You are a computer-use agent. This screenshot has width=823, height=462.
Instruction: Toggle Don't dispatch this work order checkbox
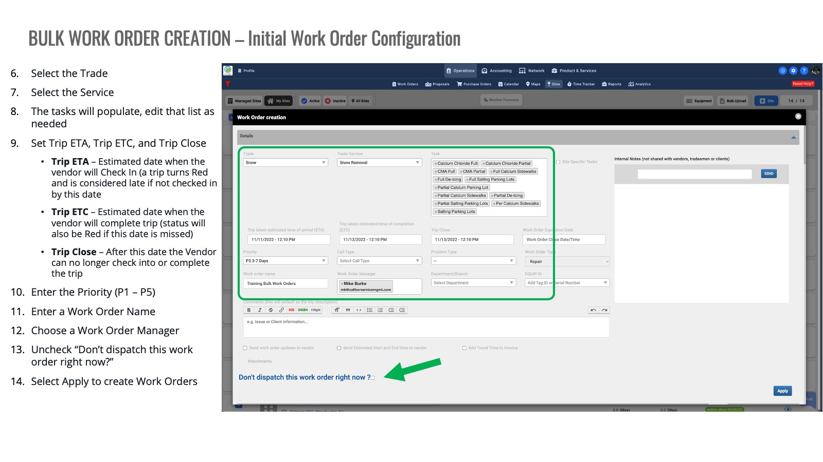click(x=372, y=378)
